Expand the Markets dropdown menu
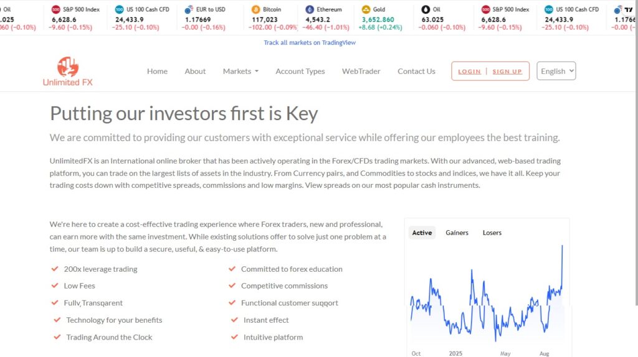This screenshot has height=357, width=638. pos(240,72)
